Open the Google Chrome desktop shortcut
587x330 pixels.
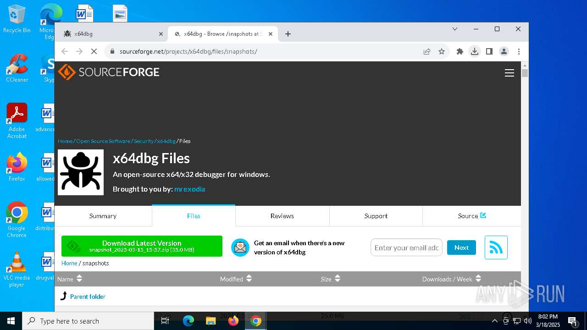coord(17,220)
